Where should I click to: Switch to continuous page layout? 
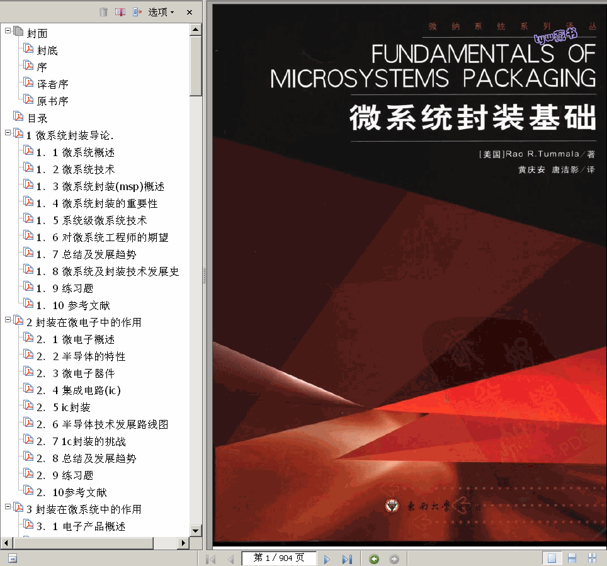click(x=572, y=558)
